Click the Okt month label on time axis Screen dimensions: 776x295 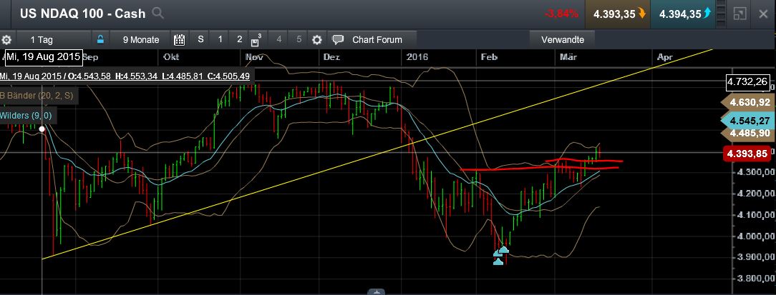tap(171, 57)
